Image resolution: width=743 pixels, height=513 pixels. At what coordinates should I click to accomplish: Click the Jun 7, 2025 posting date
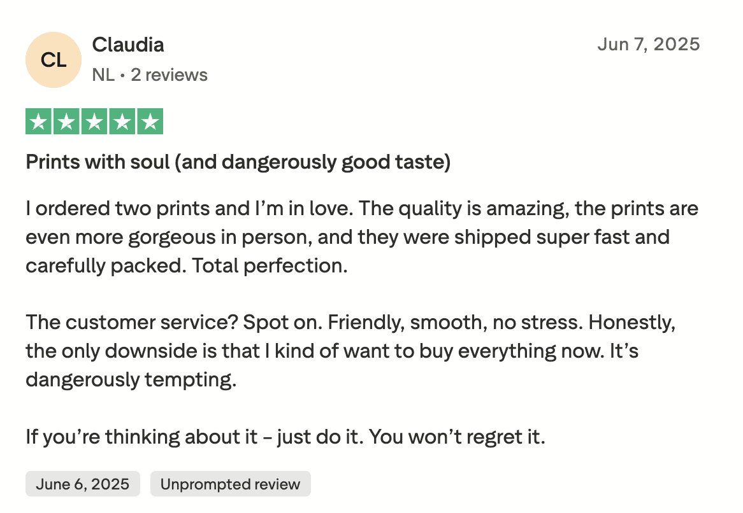pos(649,45)
